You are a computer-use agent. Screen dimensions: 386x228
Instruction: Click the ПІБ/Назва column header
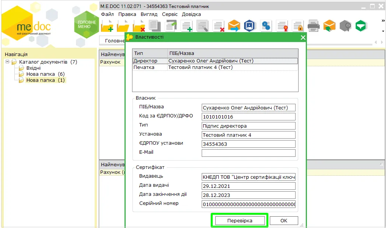pos(233,53)
